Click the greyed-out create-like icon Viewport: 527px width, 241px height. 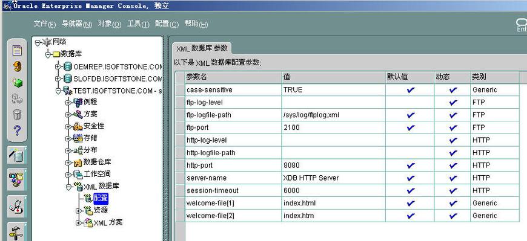17,98
